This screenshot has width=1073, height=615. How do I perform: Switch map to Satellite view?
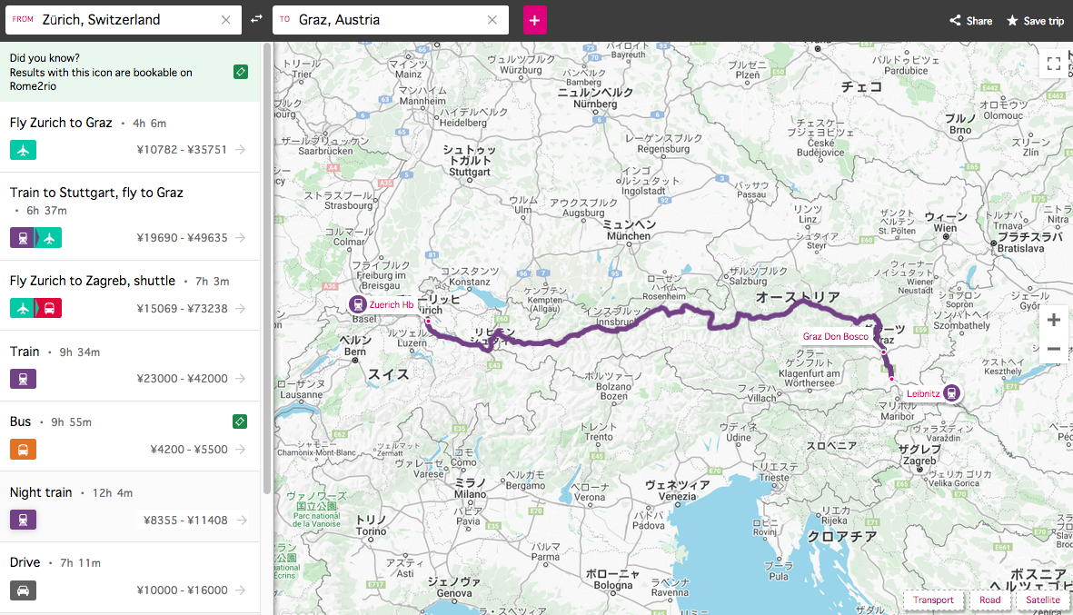pos(1043,600)
